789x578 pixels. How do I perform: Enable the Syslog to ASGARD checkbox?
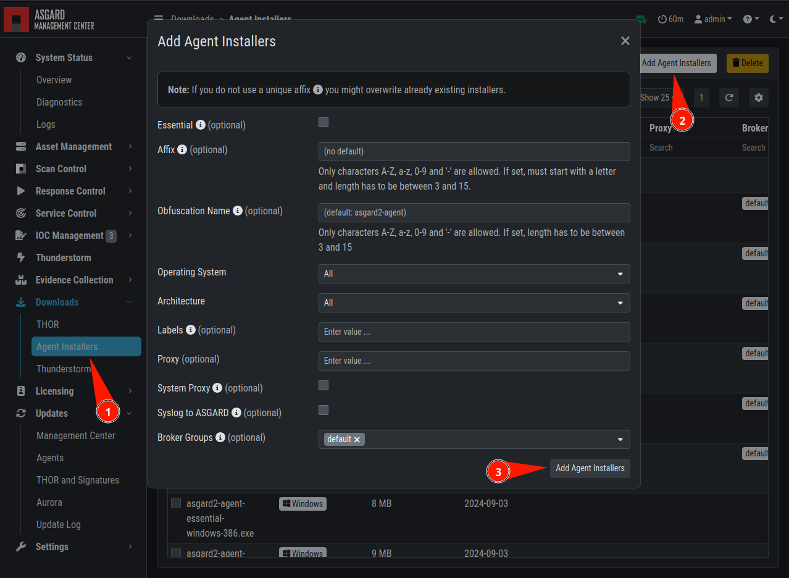click(x=324, y=410)
